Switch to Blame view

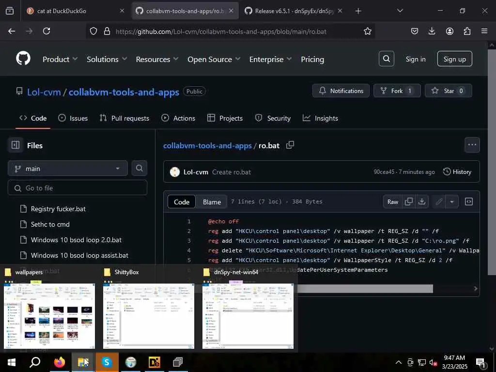(x=212, y=202)
